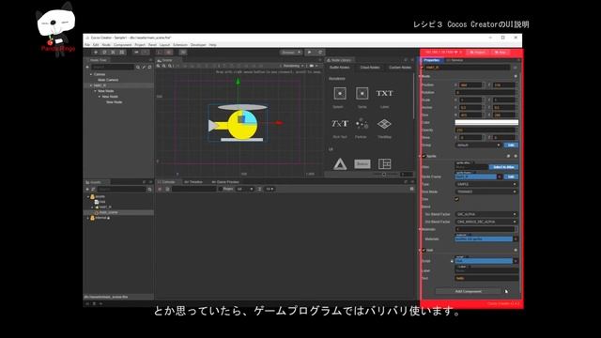Pick the Label node in Node Library
This screenshot has height=338, width=601.
[x=384, y=97]
